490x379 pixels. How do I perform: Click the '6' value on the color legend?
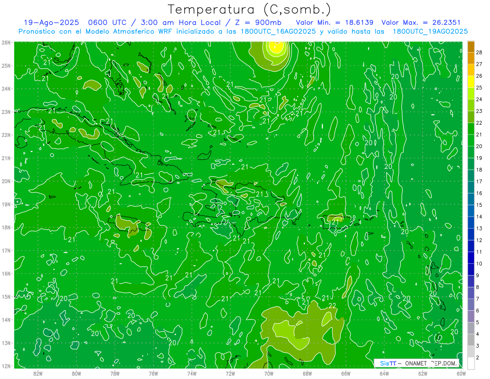tap(478, 311)
